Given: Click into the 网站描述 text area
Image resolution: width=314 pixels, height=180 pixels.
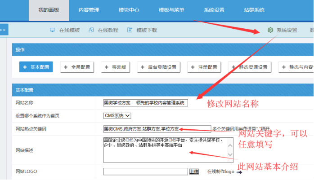Looking at the screenshot, I should tap(168, 150).
